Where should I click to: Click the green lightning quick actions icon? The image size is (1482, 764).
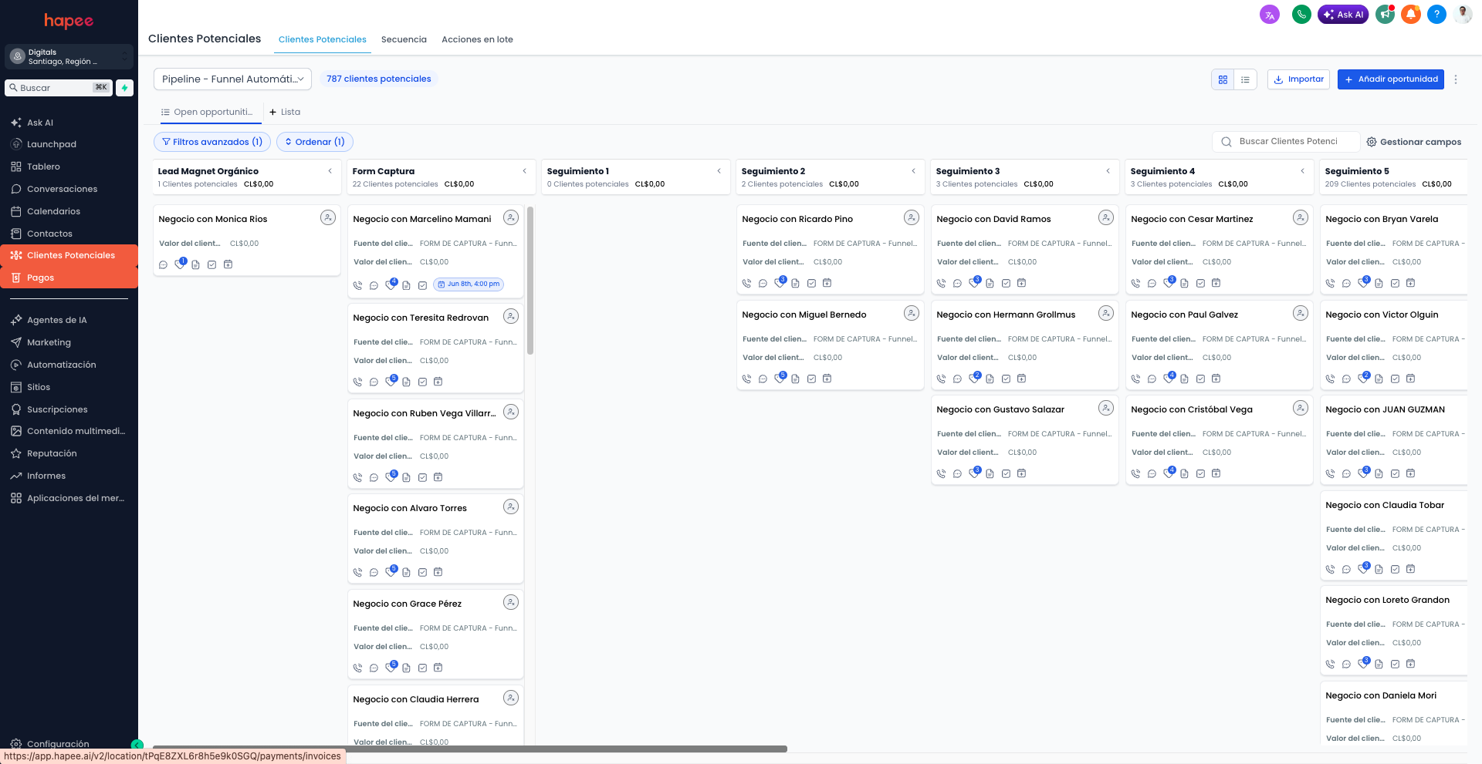(124, 88)
